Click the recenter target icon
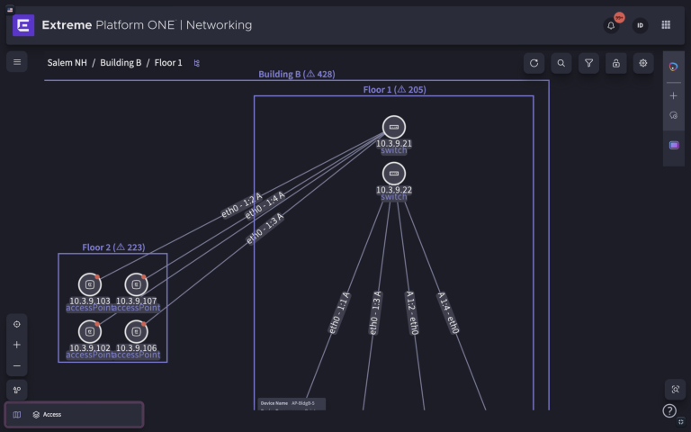This screenshot has width=691, height=432. (x=17, y=324)
